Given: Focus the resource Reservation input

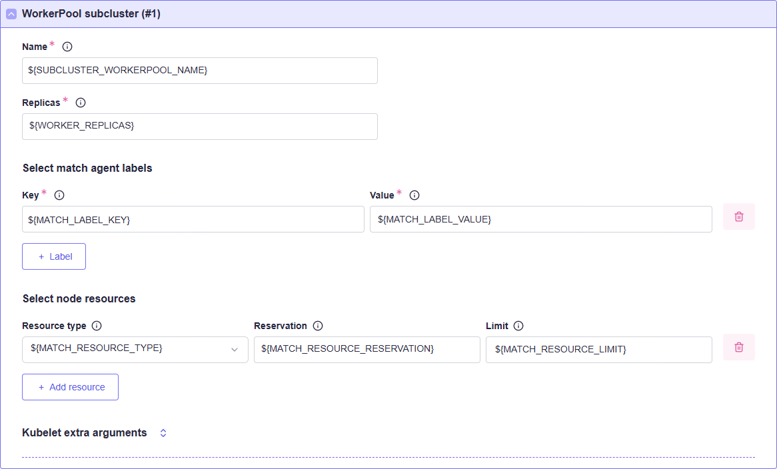Looking at the screenshot, I should point(367,349).
